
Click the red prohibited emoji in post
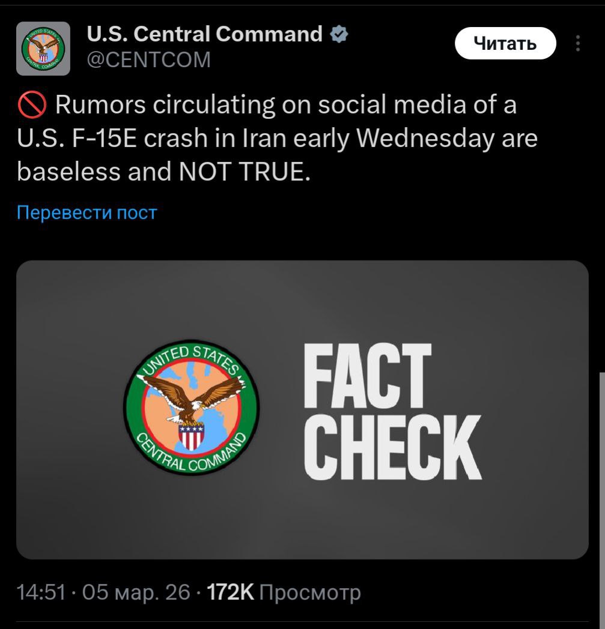(x=32, y=106)
